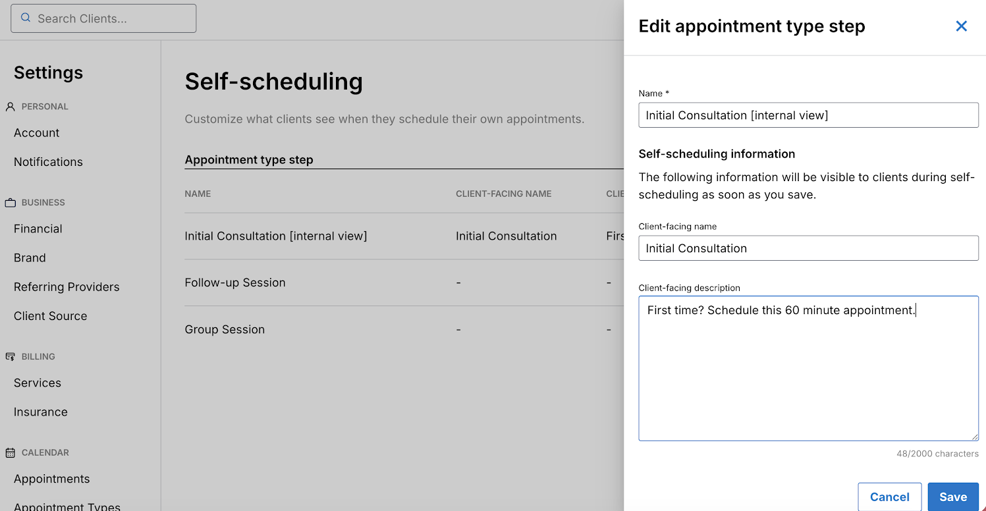Click the Settings sidebar heading

point(49,72)
